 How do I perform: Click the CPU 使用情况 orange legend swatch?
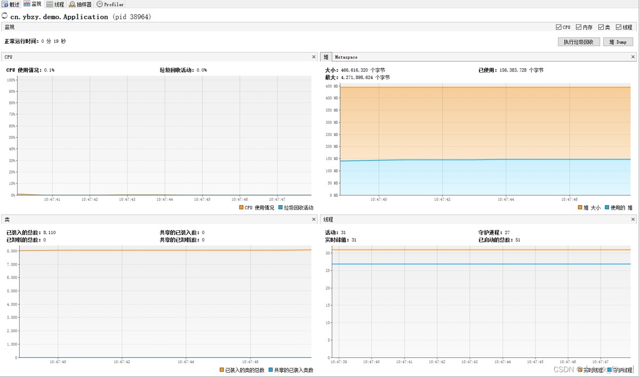241,207
